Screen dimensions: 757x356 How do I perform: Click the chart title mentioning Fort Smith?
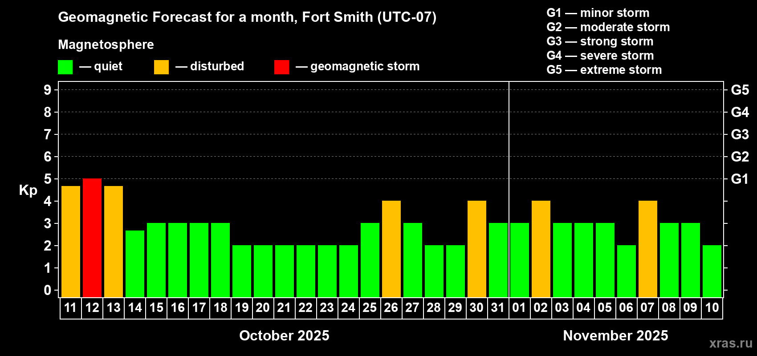(247, 17)
